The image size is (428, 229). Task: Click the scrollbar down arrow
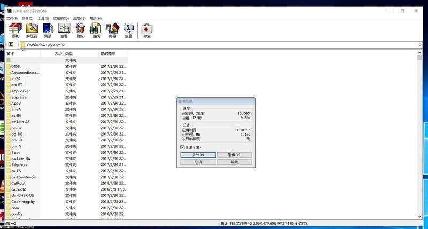point(419,217)
